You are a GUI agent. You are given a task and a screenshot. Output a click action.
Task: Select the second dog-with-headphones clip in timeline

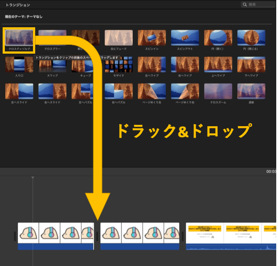140,236
